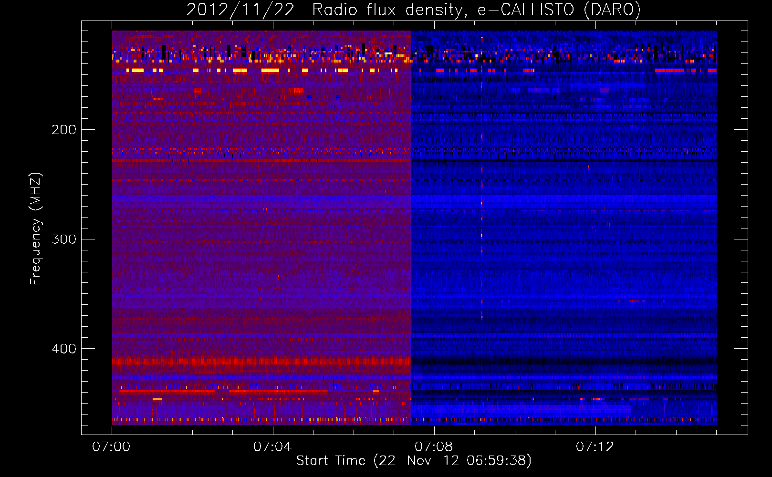Click the 'Start Time (22-Nov-12 06:59:38)' label
Screen dimensions: 772x477
[x=414, y=461]
